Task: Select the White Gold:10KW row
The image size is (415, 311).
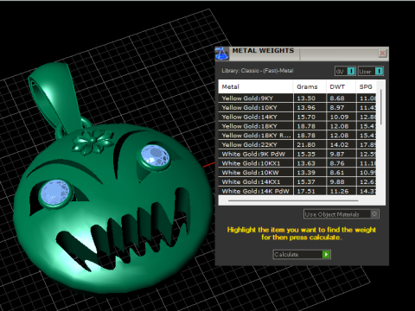Action: point(297,173)
